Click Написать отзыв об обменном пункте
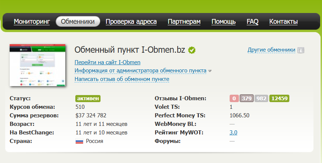This screenshot has height=163, width=322. point(122,79)
